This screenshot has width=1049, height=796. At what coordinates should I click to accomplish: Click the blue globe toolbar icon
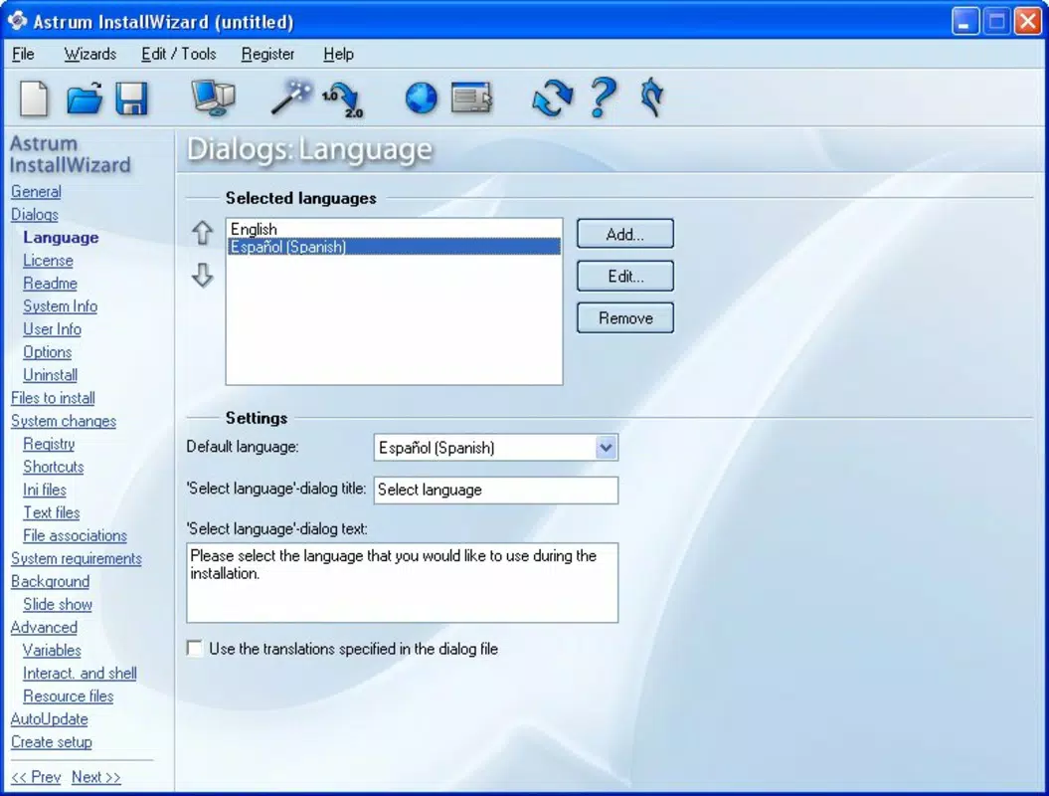point(422,99)
